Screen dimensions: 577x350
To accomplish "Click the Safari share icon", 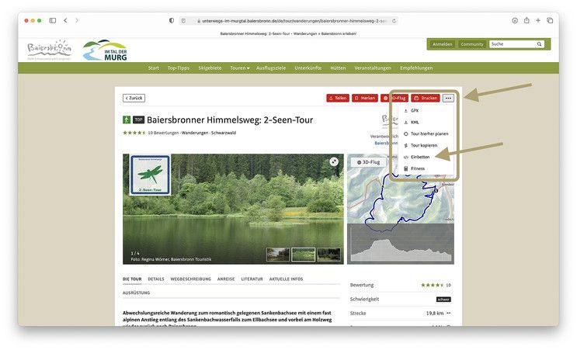I will pyautogui.click(x=527, y=20).
